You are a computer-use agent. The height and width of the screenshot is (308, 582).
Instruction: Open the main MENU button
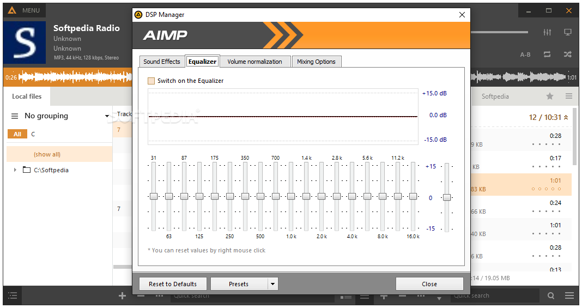[25, 10]
